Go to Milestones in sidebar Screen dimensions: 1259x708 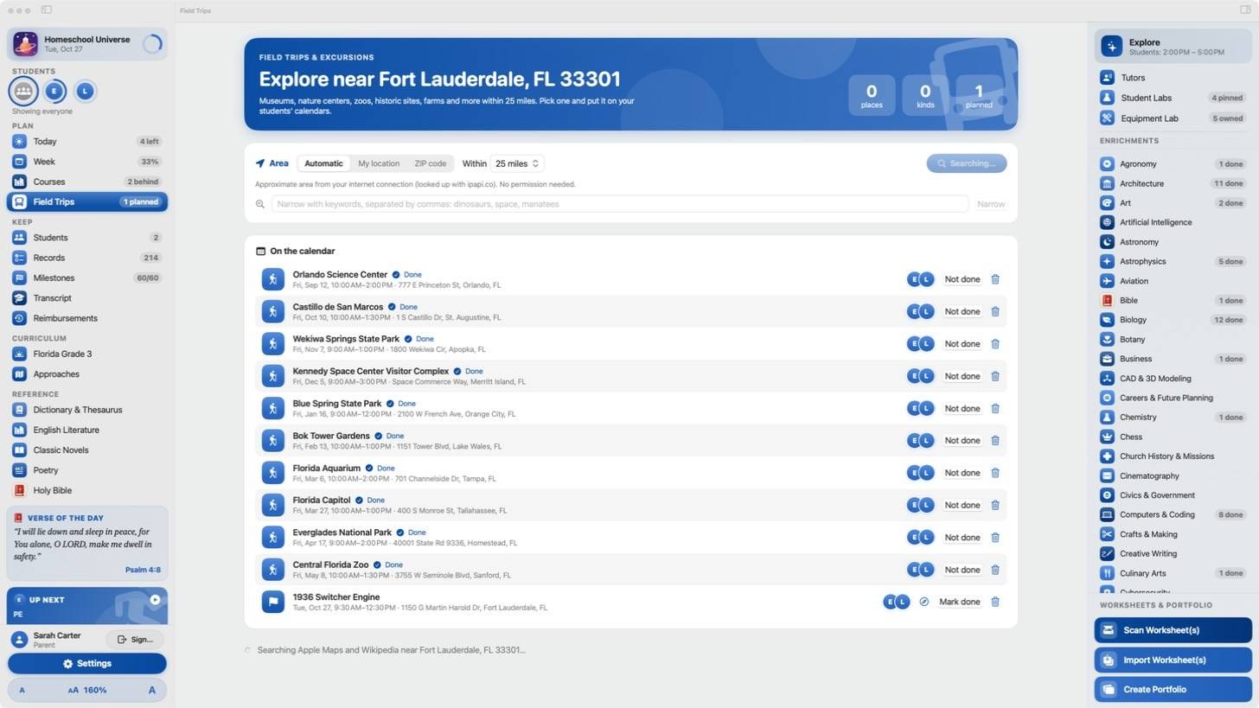pyautogui.click(x=86, y=277)
